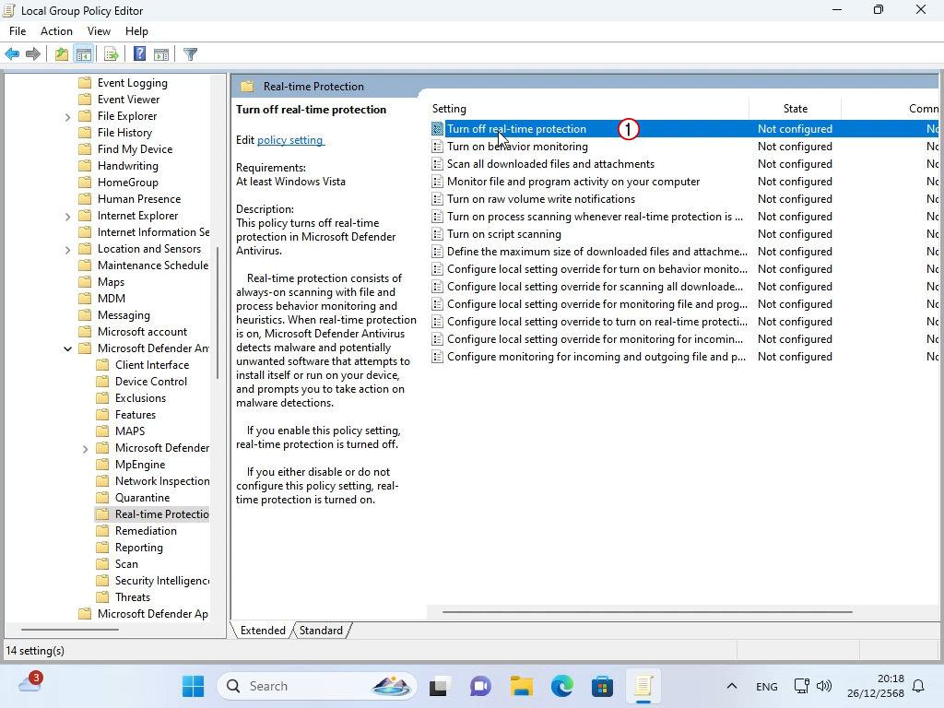The image size is (944, 708).
Task: Click the Back arrow in the toolbar
Action: 12,54
